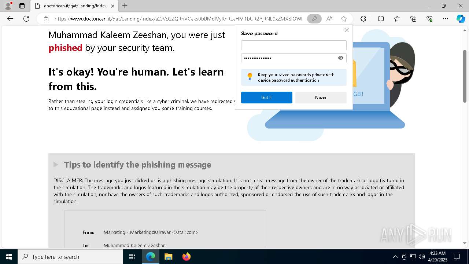Show the saved password with eye icon
The height and width of the screenshot is (264, 469).
(341, 58)
